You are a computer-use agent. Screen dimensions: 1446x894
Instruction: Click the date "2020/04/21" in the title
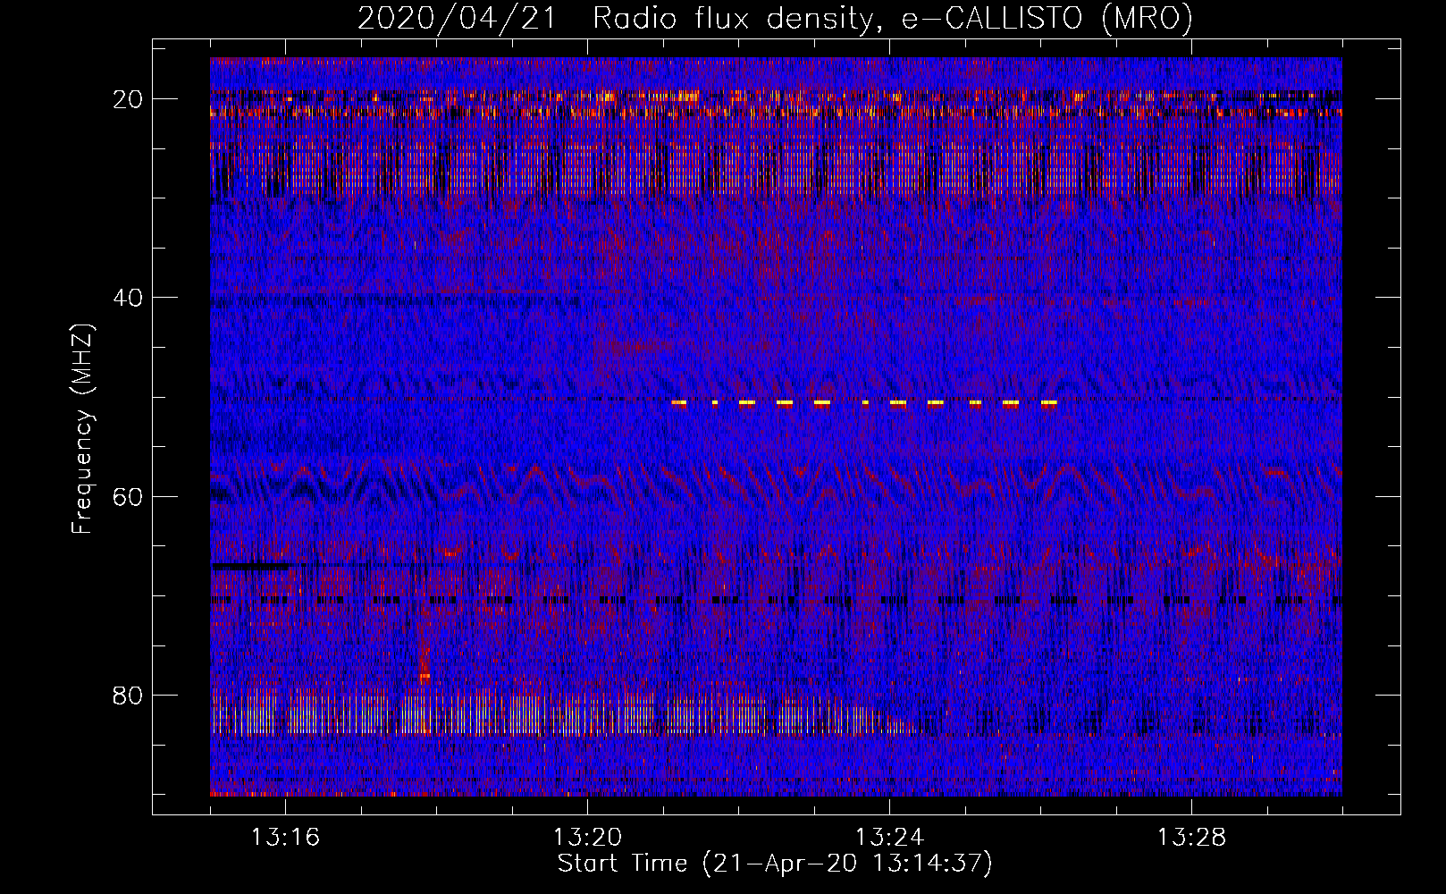click(456, 18)
